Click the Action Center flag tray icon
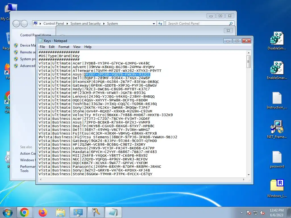This screenshot has width=291, height=218. tap(248, 213)
